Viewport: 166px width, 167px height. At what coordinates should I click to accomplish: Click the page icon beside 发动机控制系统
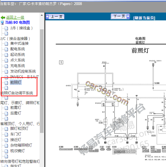[6, 71]
